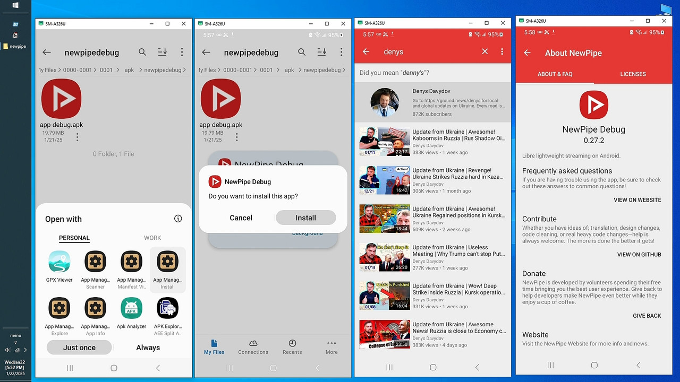680x382 pixels.
Task: Open app-debug.apk file options in first window
Action: 78,137
